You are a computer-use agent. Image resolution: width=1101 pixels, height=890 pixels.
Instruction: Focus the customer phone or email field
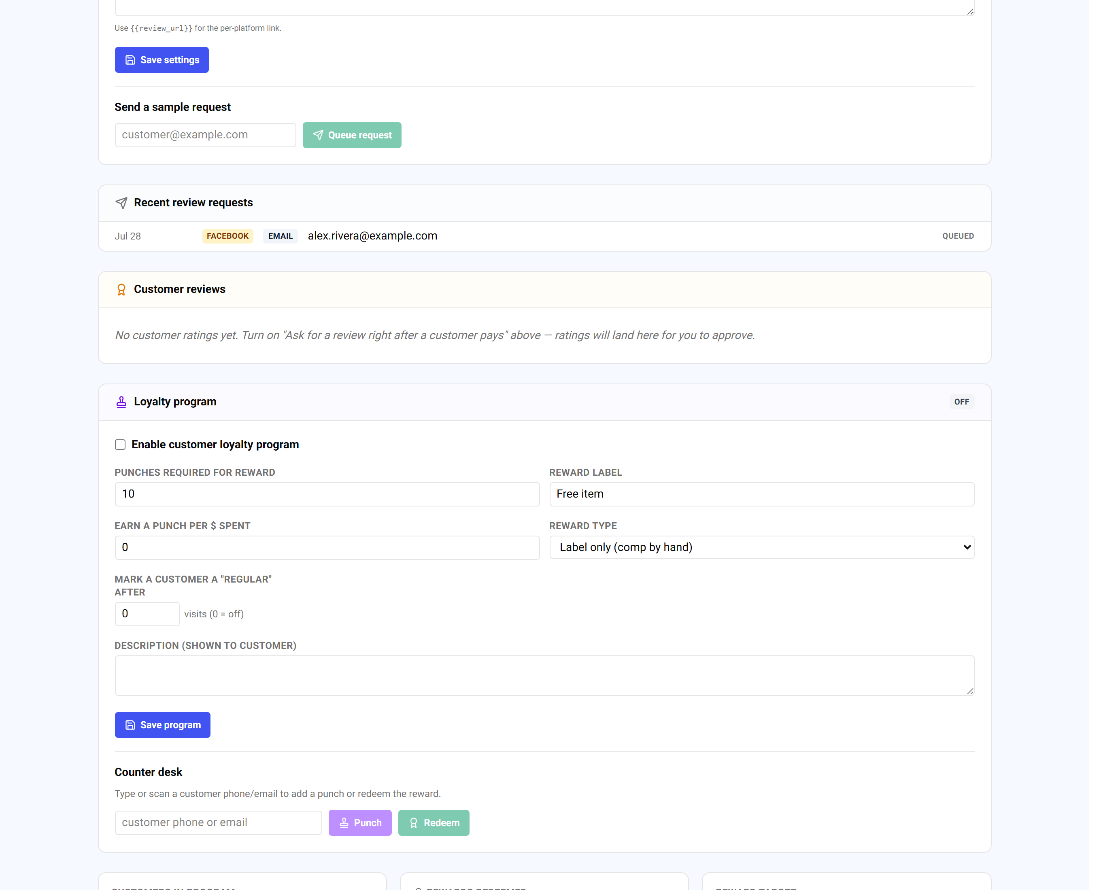pos(218,823)
